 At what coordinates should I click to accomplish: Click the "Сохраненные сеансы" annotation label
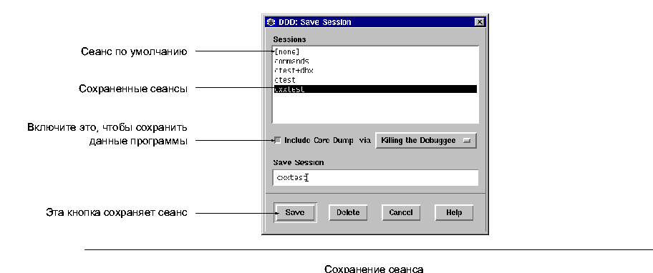click(x=133, y=89)
